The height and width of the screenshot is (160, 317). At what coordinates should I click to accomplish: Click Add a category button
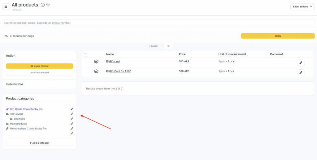coord(39,143)
